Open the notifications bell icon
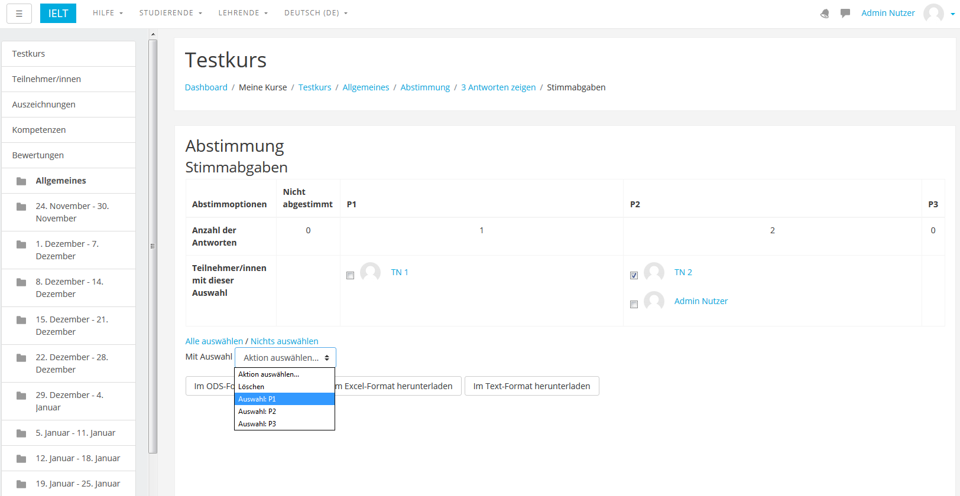 (825, 14)
